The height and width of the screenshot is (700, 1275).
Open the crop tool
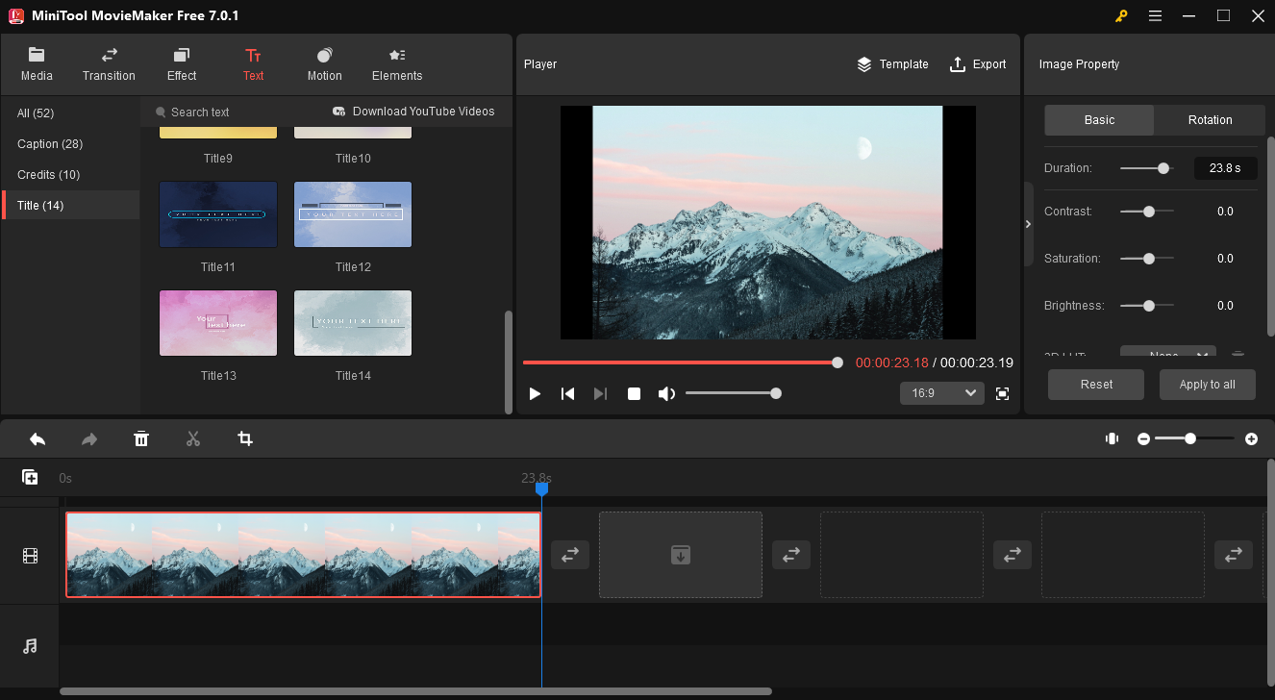(x=245, y=438)
